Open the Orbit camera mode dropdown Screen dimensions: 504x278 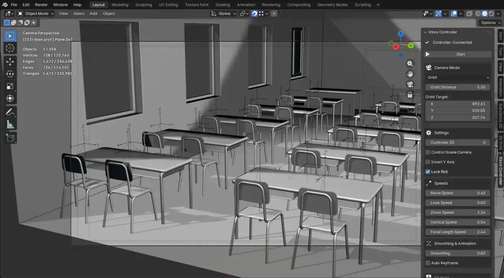(x=458, y=78)
